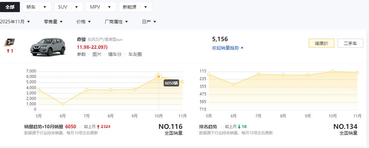
Task: Open the 轿车 dropdown
Action: 37,7
